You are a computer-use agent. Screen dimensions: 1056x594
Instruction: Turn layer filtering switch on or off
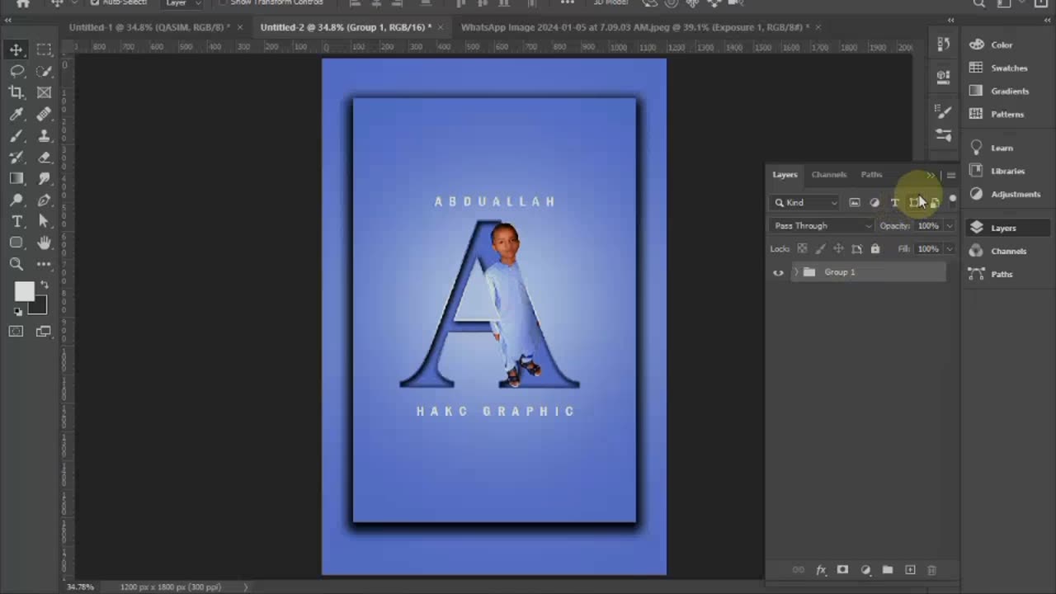coord(952,199)
